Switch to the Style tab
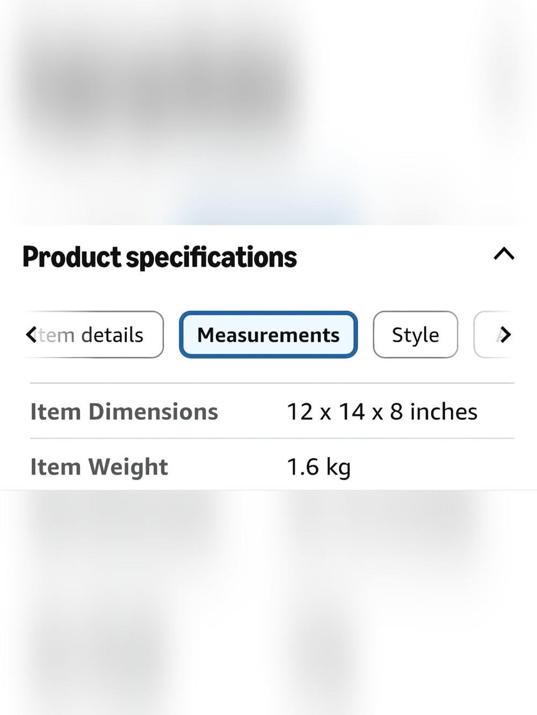This screenshot has height=715, width=537. [x=416, y=334]
